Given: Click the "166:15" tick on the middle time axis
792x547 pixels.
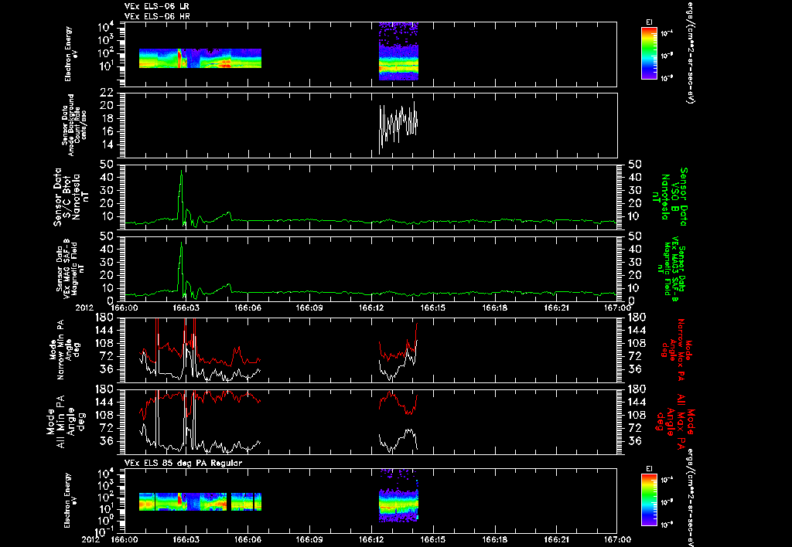Looking at the screenshot, I should (432, 307).
